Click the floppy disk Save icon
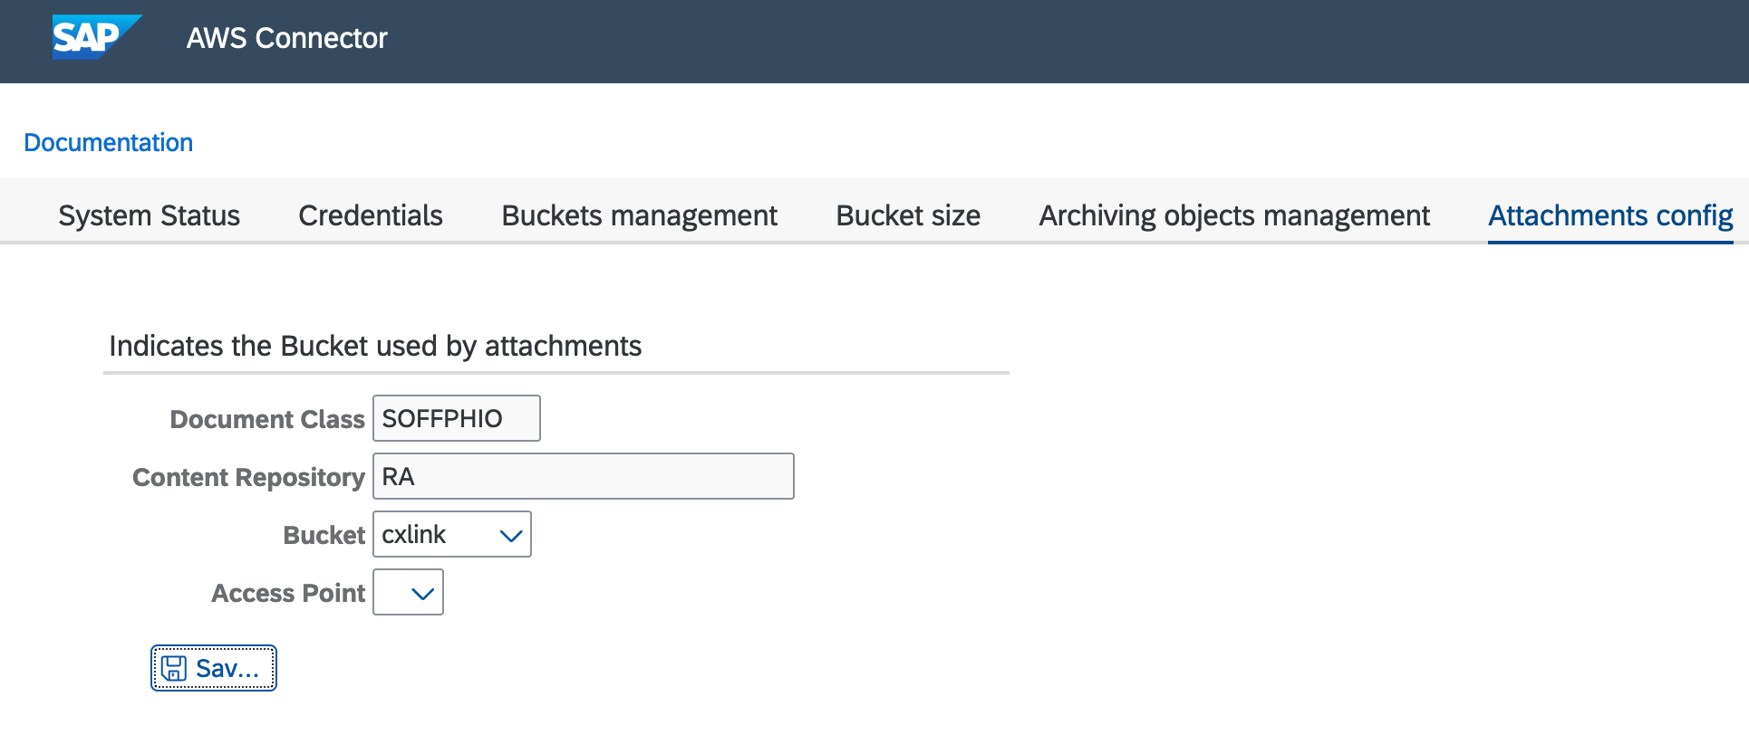 pyautogui.click(x=173, y=668)
